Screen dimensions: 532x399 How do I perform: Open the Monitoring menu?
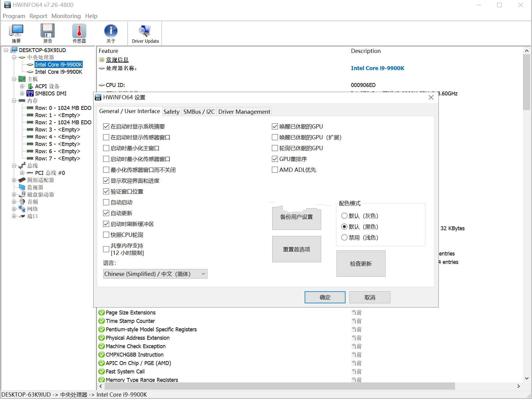click(x=66, y=16)
